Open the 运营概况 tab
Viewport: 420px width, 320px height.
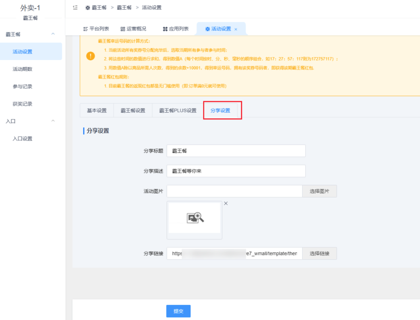(x=133, y=29)
